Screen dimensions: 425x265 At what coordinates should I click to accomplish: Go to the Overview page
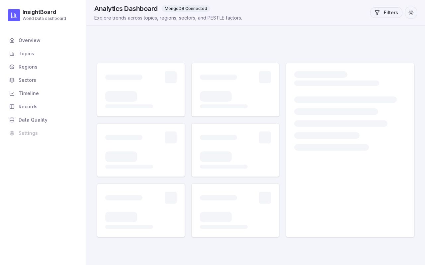coord(43,40)
